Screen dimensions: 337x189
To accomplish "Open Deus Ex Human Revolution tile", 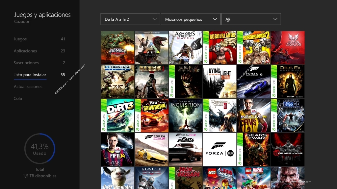I will [288, 81].
